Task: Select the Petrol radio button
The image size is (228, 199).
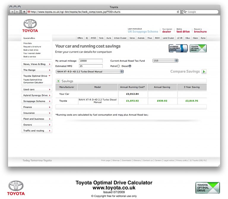Action: coord(119,66)
